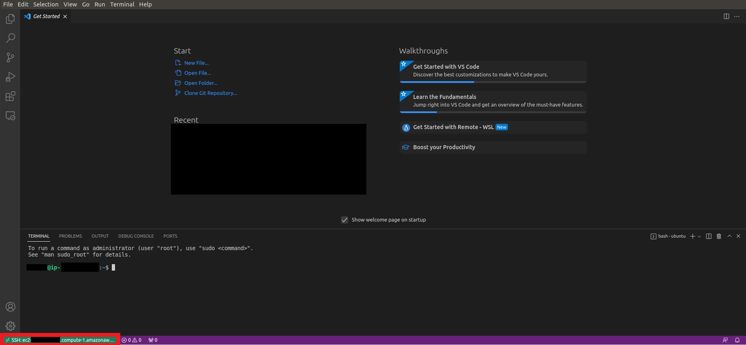Screen dimensions: 746x345
Task: Split the terminal panel
Action: 709,236
